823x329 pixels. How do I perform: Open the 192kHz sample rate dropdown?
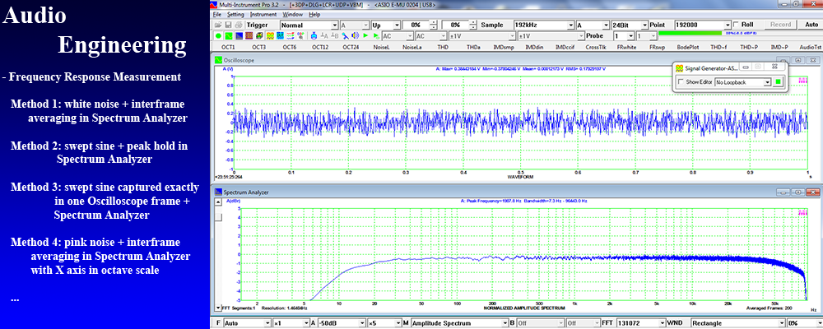(x=542, y=25)
